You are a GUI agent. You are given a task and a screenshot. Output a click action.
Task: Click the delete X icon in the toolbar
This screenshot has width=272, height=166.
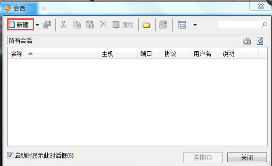[103, 24]
